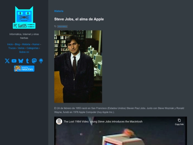Viewport: 193px width, 145px height.
Task: Open the Mastodon social icon
Action: coord(34,61)
